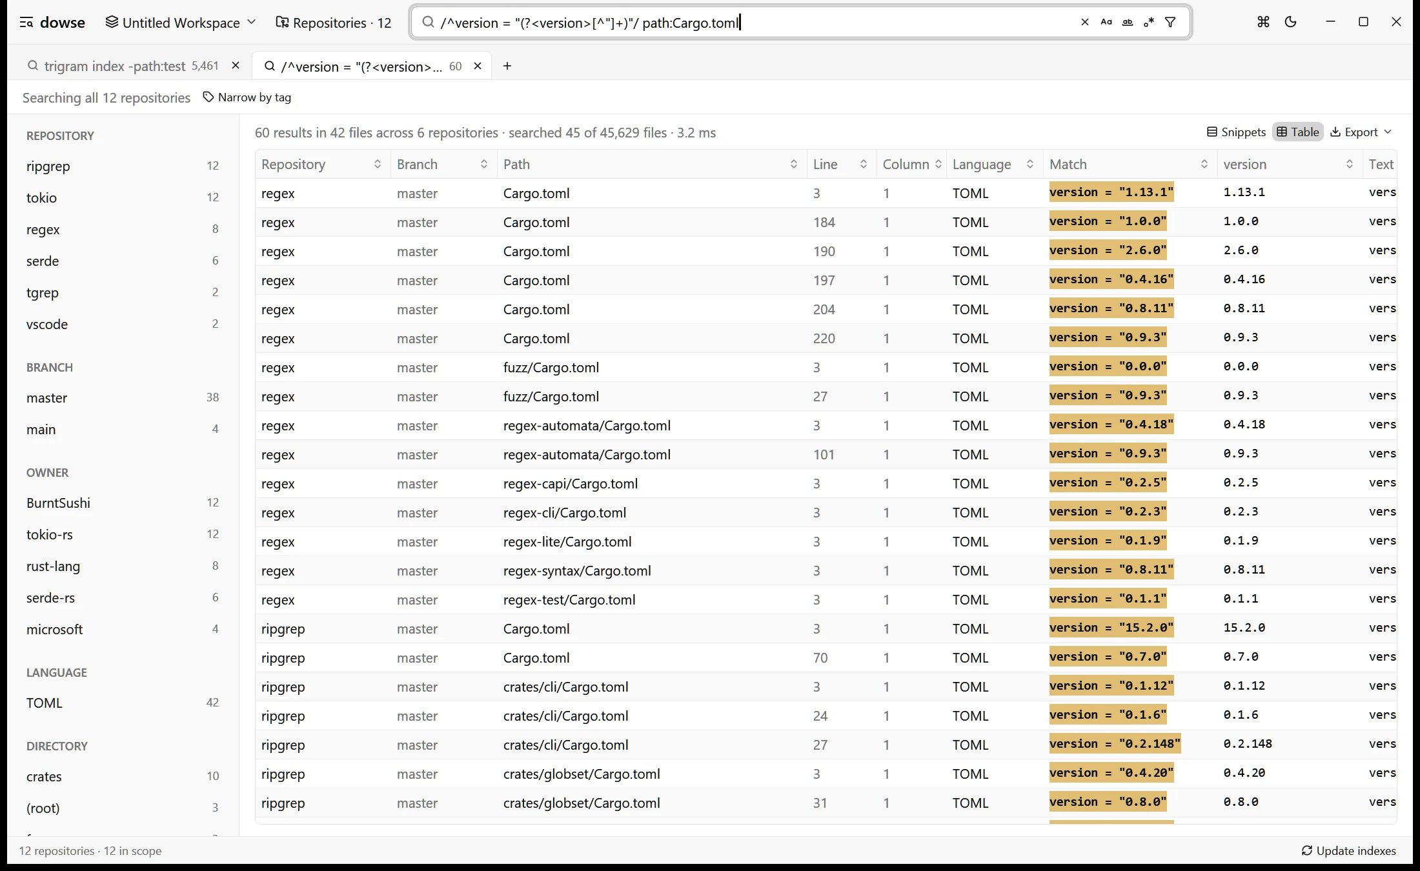Toggle dark mode moon icon

point(1291,22)
